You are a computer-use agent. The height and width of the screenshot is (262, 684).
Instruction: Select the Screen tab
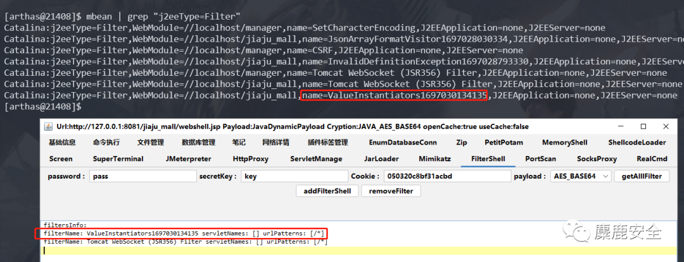pyautogui.click(x=61, y=159)
